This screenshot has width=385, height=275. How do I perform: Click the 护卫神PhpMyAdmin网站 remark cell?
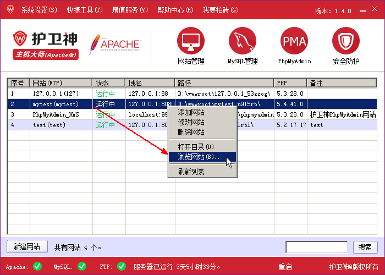pos(343,114)
